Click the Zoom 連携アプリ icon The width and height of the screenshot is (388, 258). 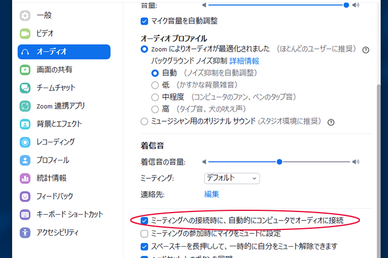[x=25, y=106]
